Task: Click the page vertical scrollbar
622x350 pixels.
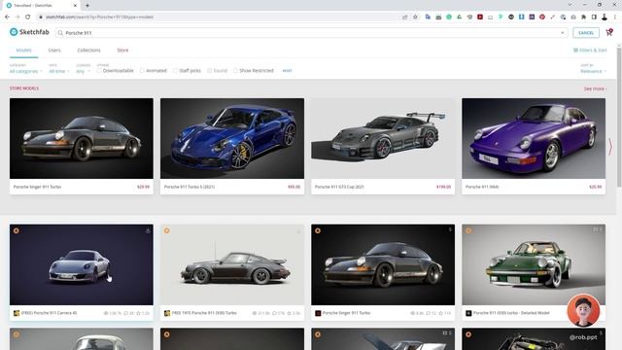Action: [x=619, y=117]
